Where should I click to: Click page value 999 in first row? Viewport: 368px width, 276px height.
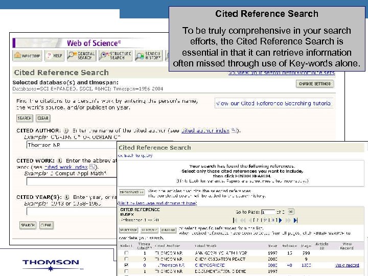306,253
